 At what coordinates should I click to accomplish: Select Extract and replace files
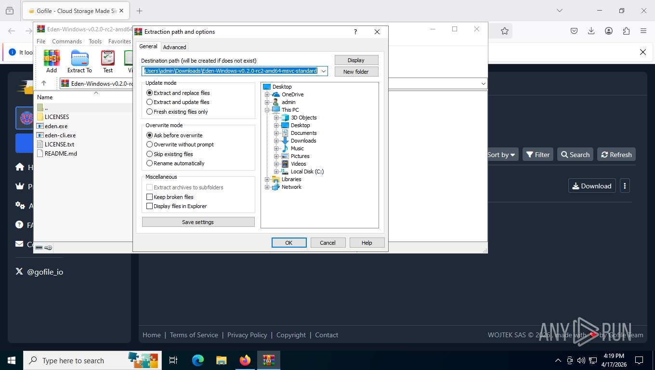178,93
